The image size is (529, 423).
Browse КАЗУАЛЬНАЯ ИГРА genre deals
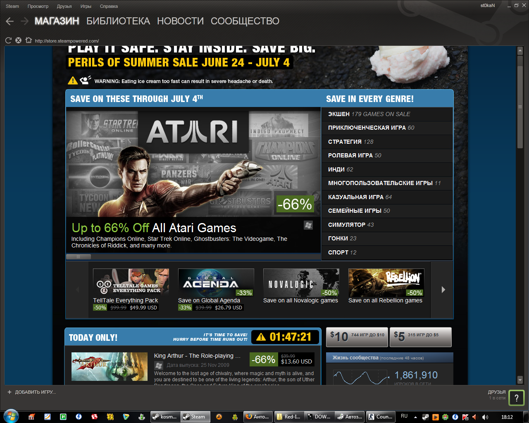(387, 197)
